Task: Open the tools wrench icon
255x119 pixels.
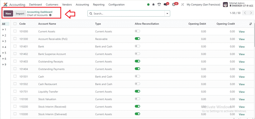Action: click(x=182, y=5)
